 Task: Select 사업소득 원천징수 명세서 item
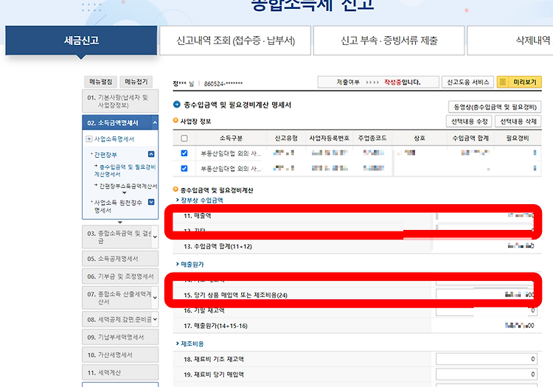117,206
